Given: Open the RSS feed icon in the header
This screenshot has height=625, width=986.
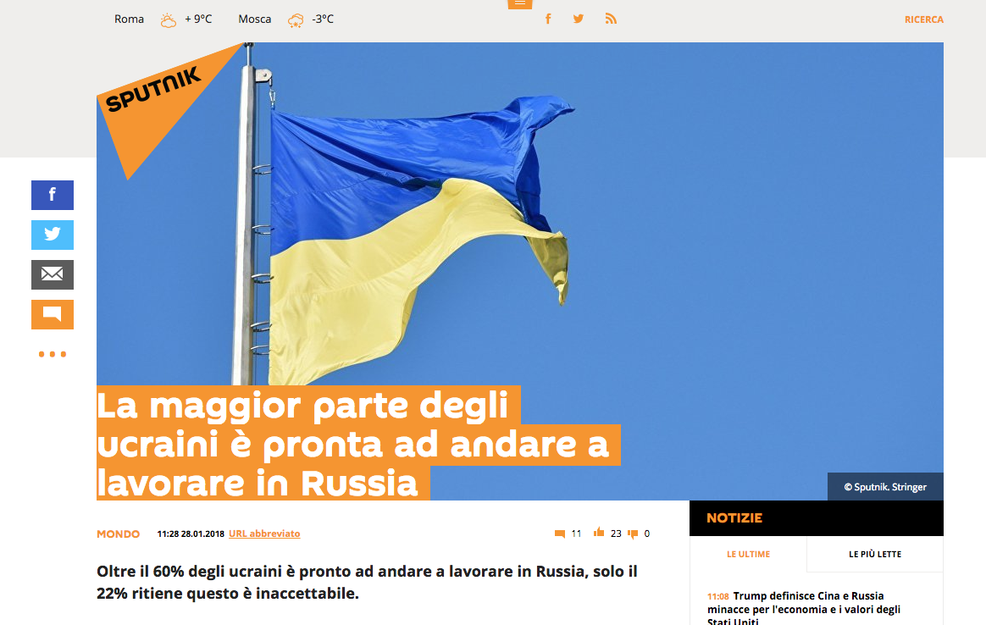Looking at the screenshot, I should tap(611, 19).
